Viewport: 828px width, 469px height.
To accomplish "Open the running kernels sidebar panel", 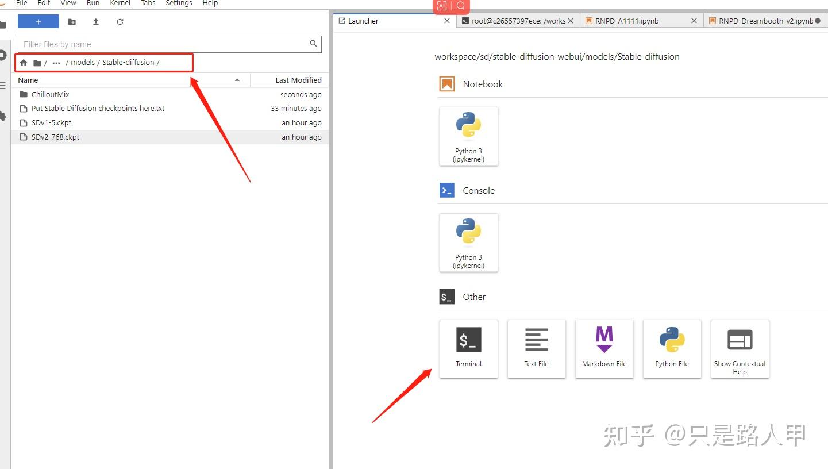I will coord(3,56).
